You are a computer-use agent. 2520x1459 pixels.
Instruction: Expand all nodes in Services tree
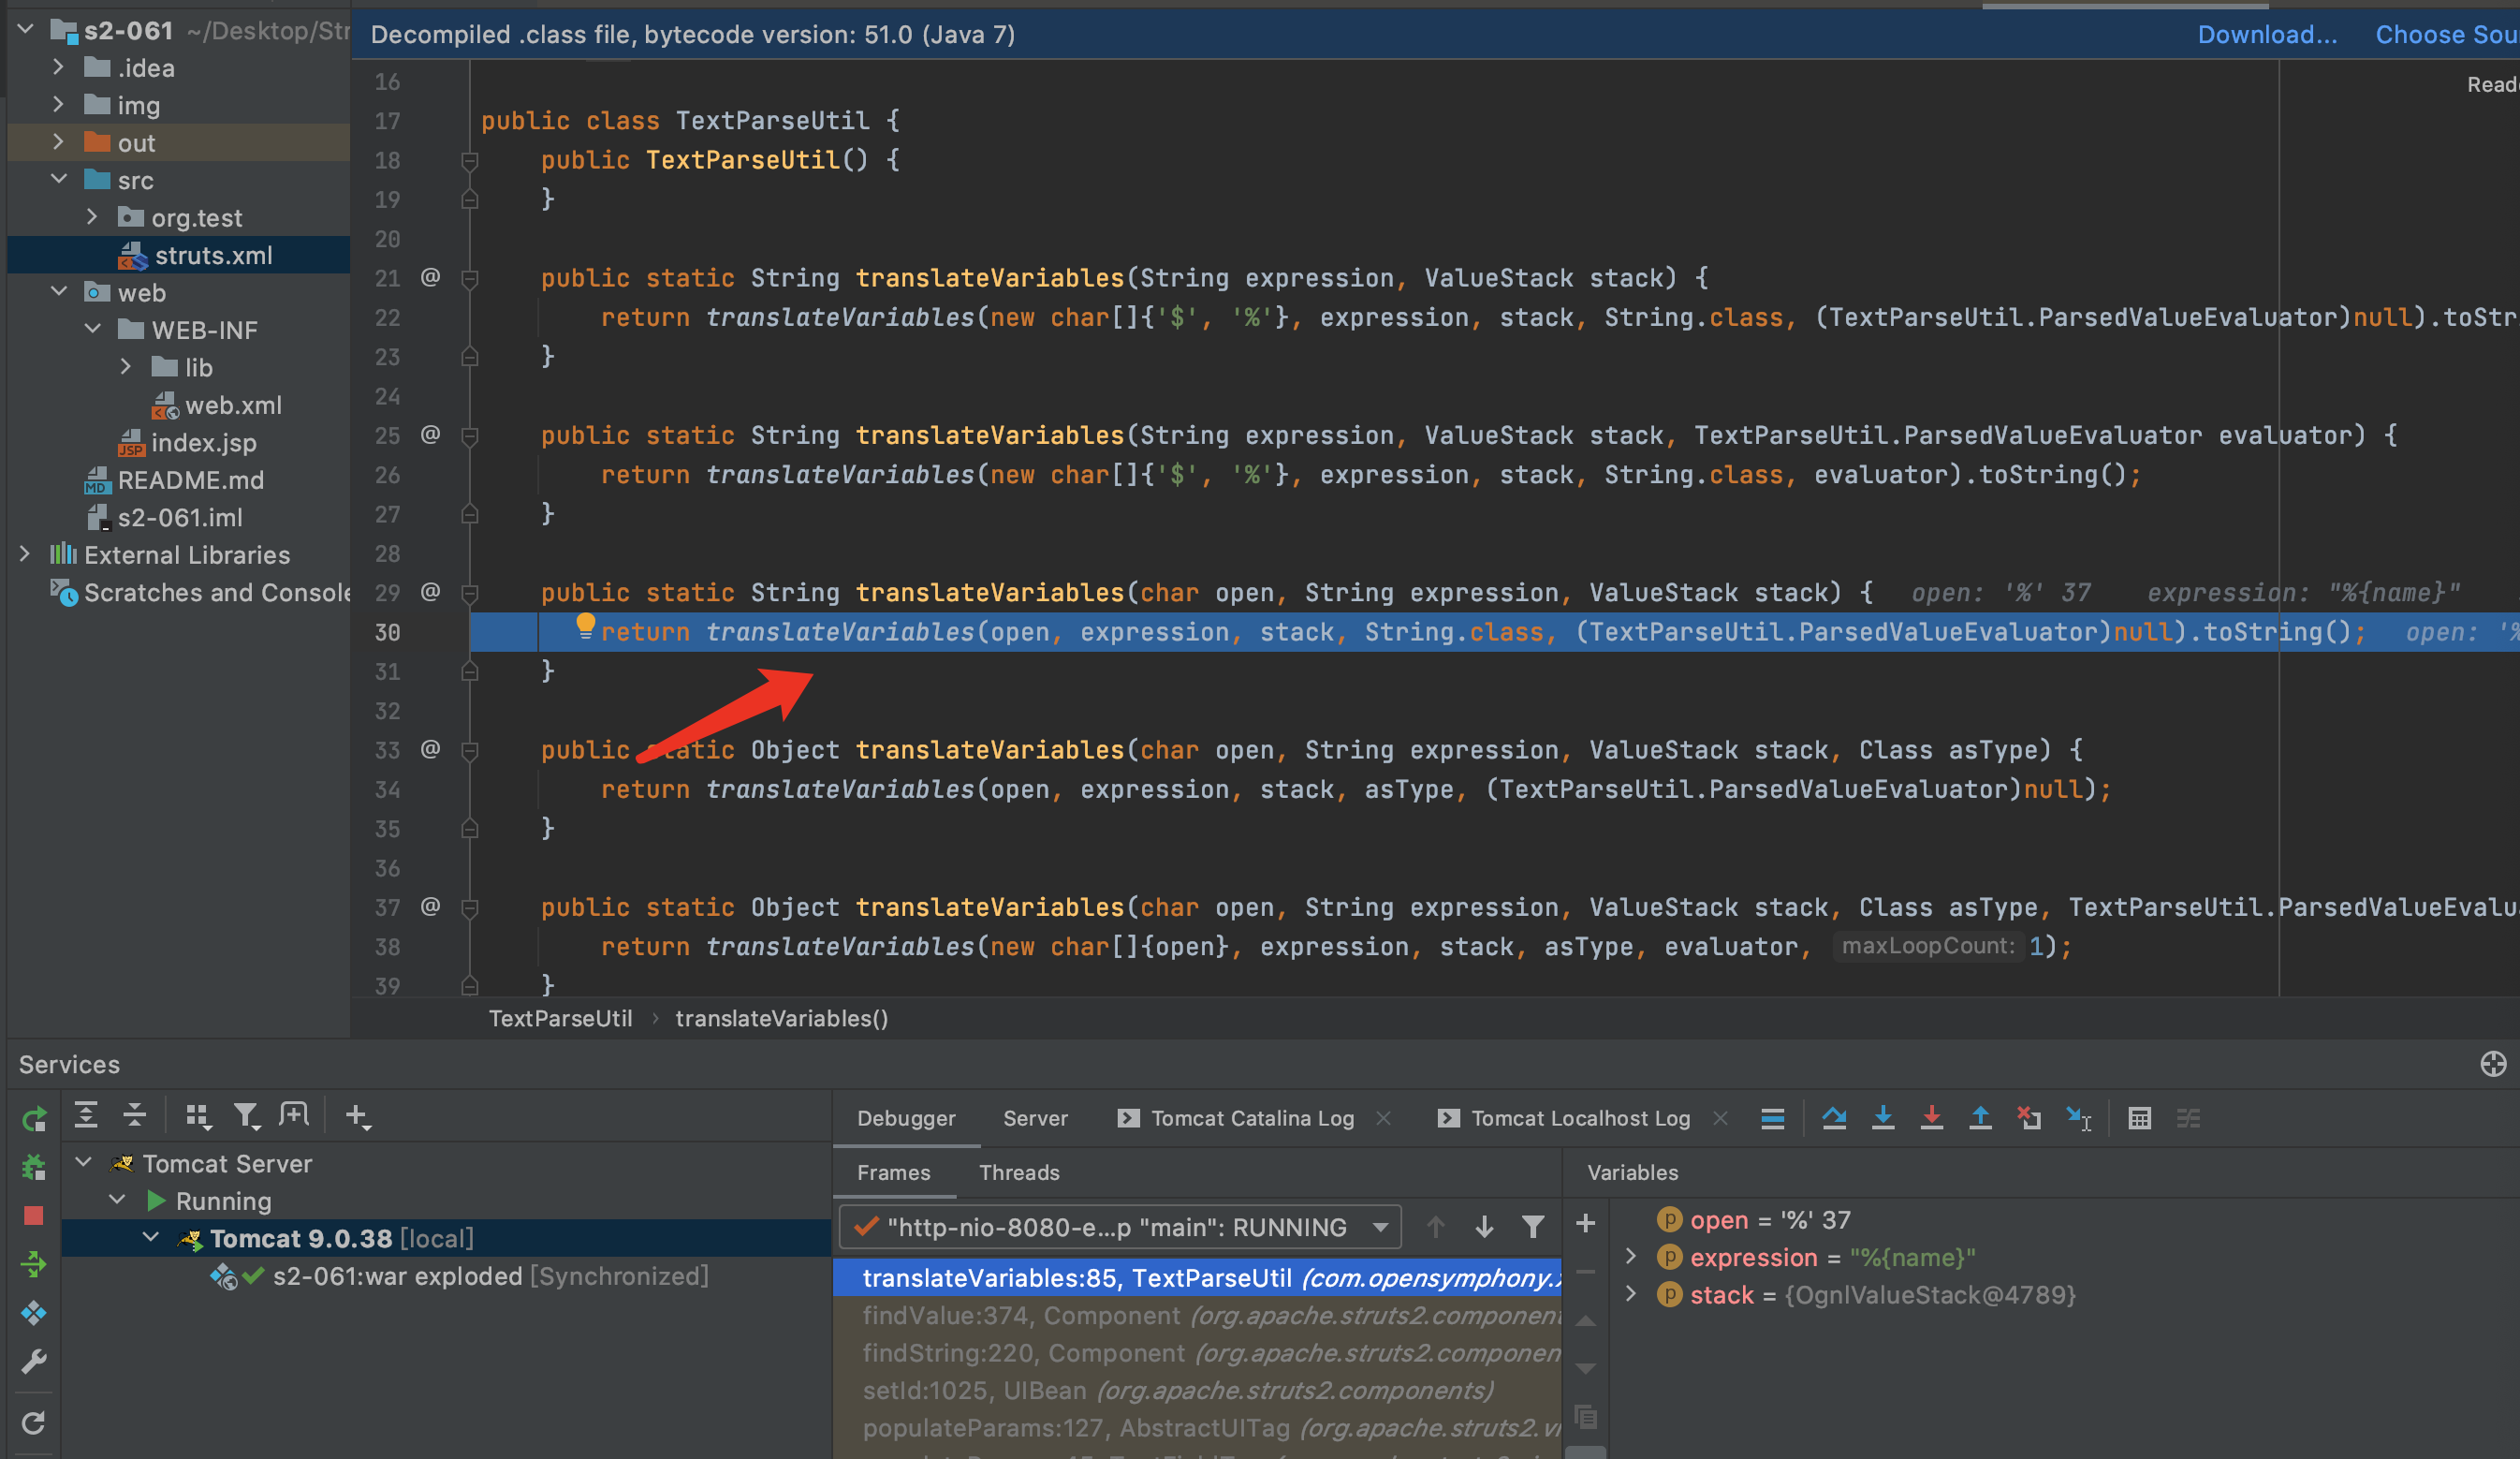pyautogui.click(x=86, y=1114)
